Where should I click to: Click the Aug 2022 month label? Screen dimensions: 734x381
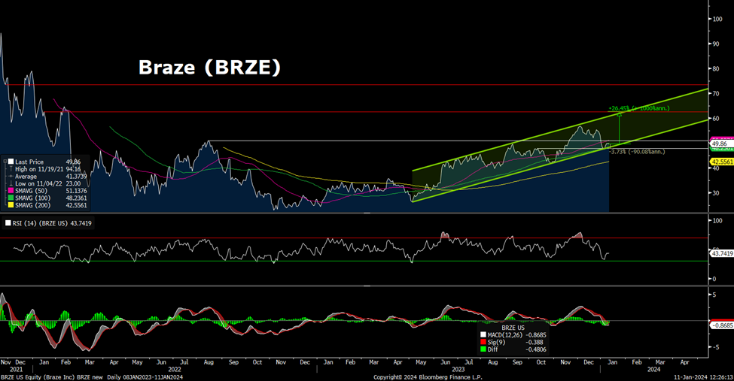[209, 362]
